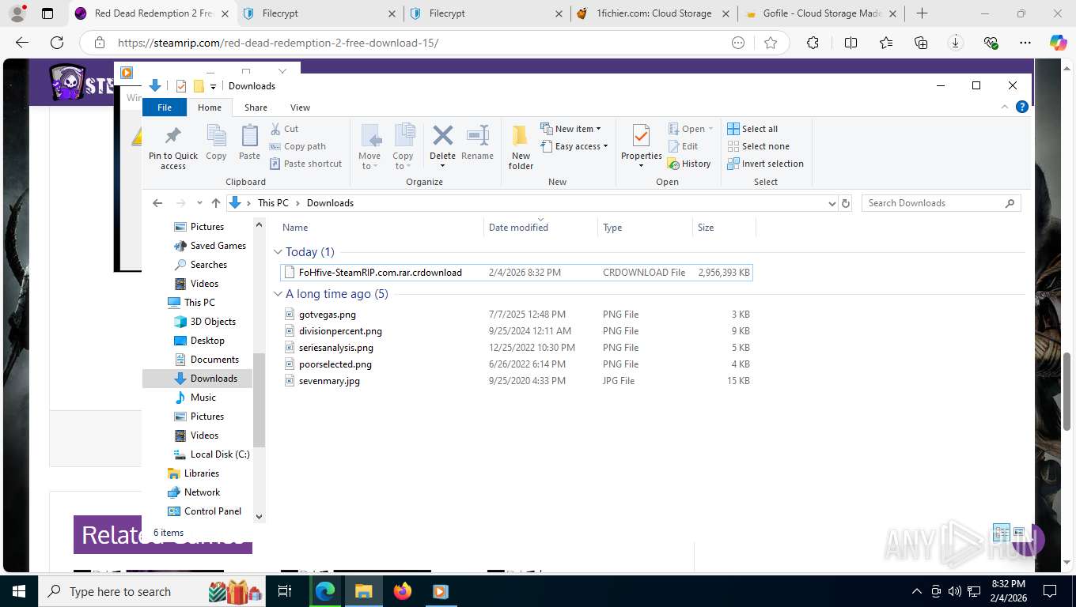
Task: Click Explorer Help question mark icon
Action: [1021, 107]
